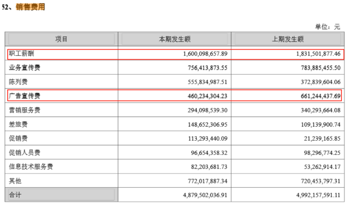Click the 业务宣传费 row label
The width and height of the screenshot is (347, 204).
[25, 68]
